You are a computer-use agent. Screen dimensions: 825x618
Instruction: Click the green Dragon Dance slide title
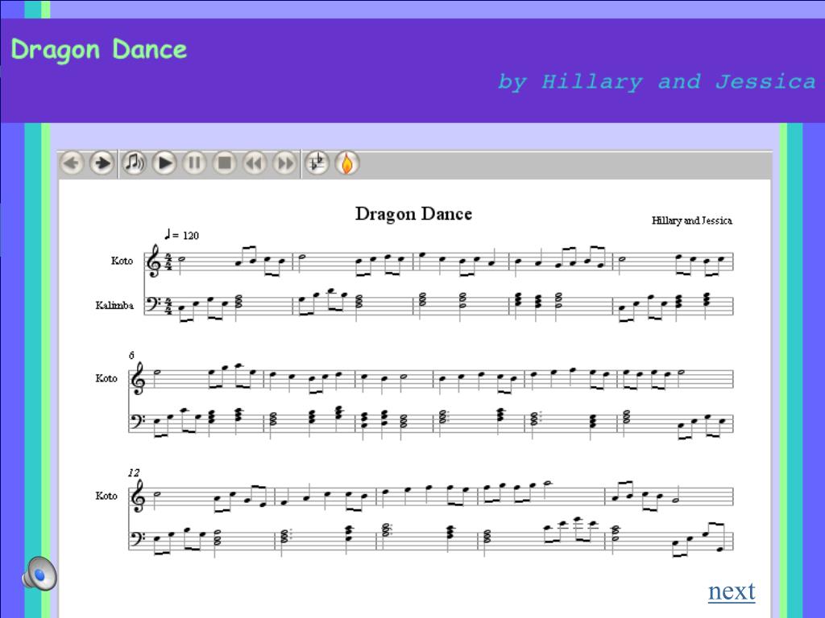coord(99,50)
